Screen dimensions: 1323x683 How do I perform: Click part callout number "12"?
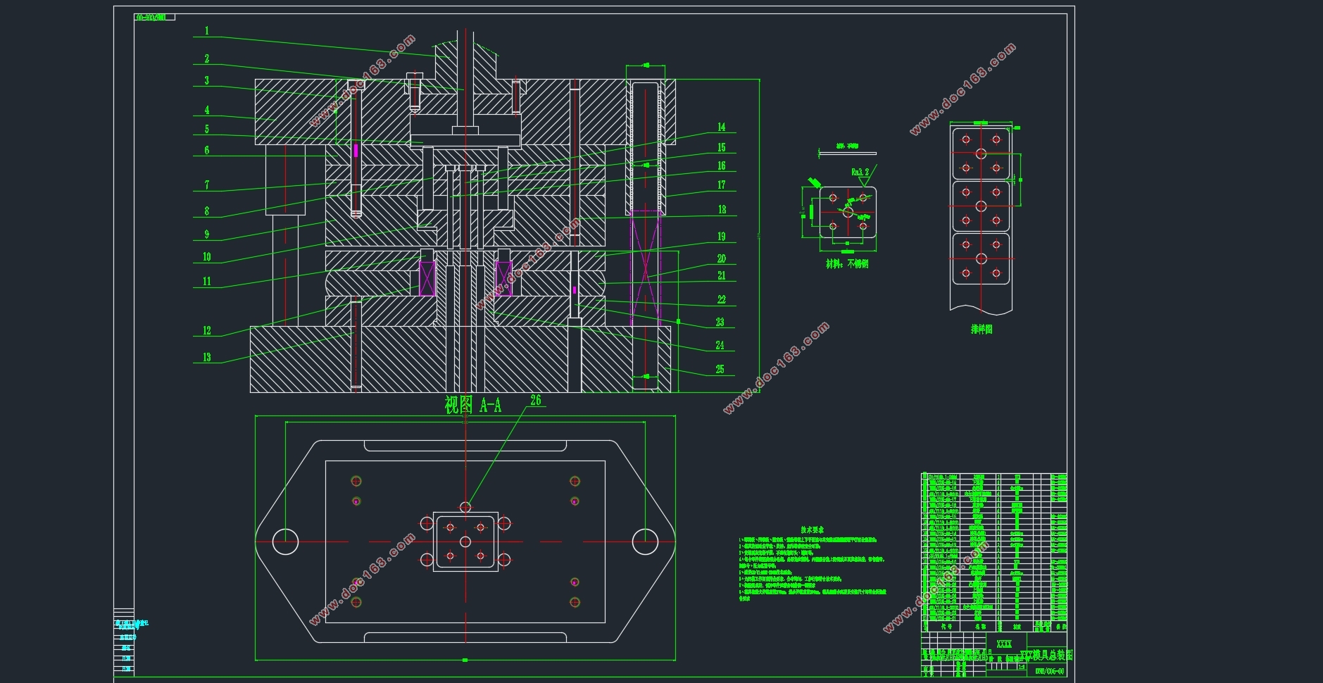[207, 331]
